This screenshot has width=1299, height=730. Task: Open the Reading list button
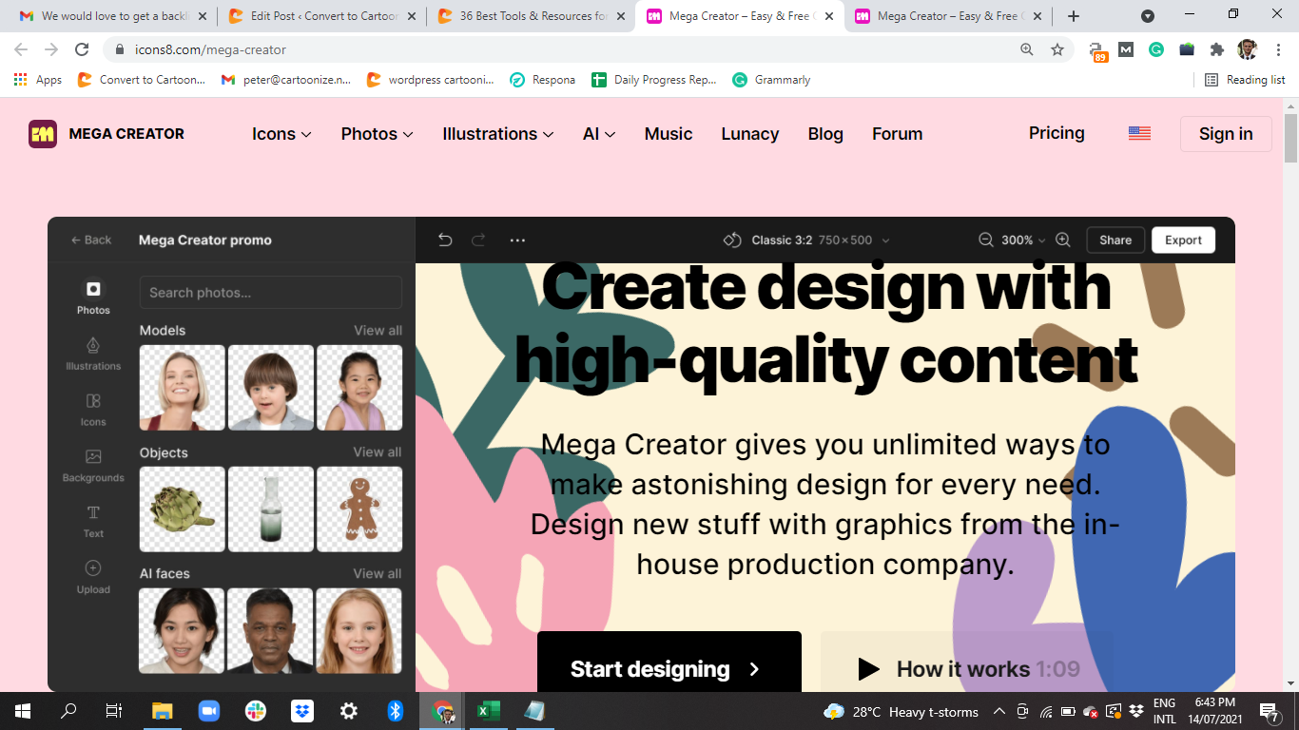tap(1245, 80)
